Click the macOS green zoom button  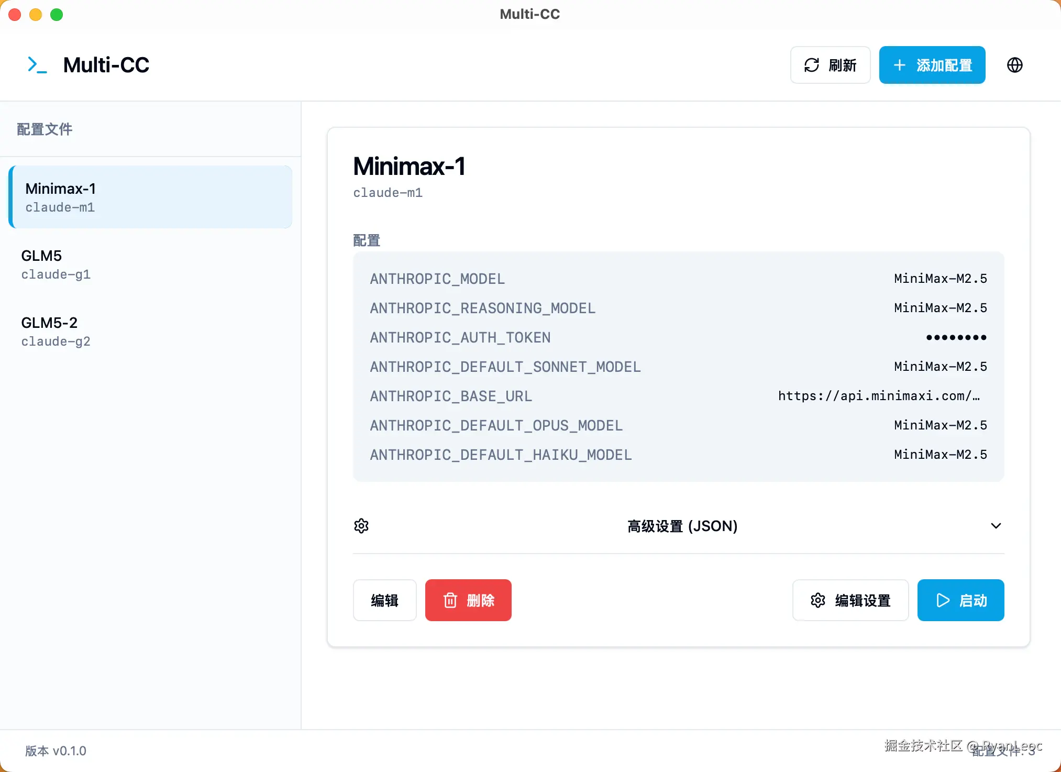[57, 15]
